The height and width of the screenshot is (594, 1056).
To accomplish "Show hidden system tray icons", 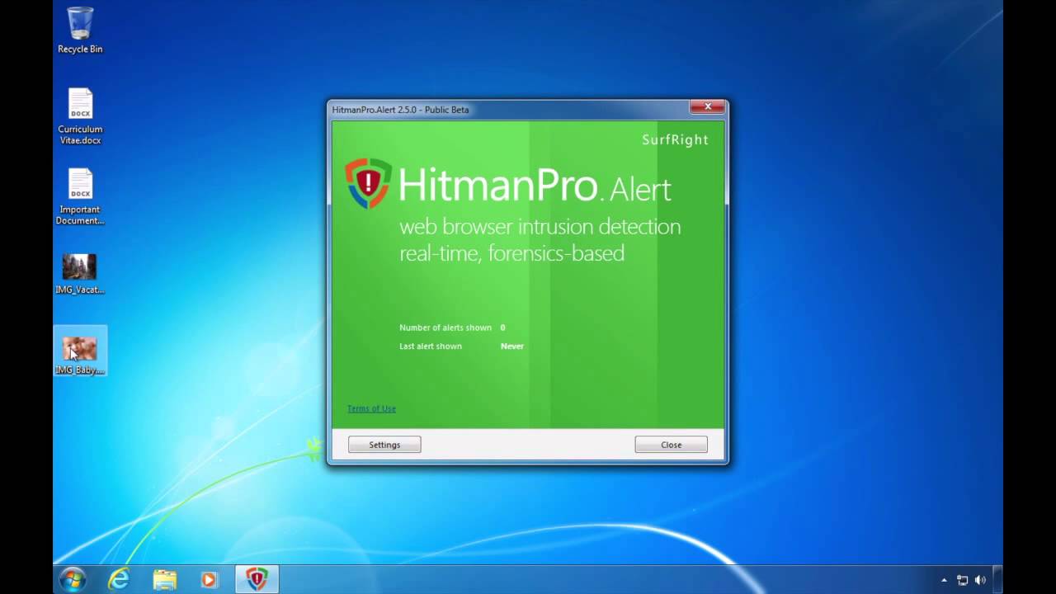I will pyautogui.click(x=945, y=581).
